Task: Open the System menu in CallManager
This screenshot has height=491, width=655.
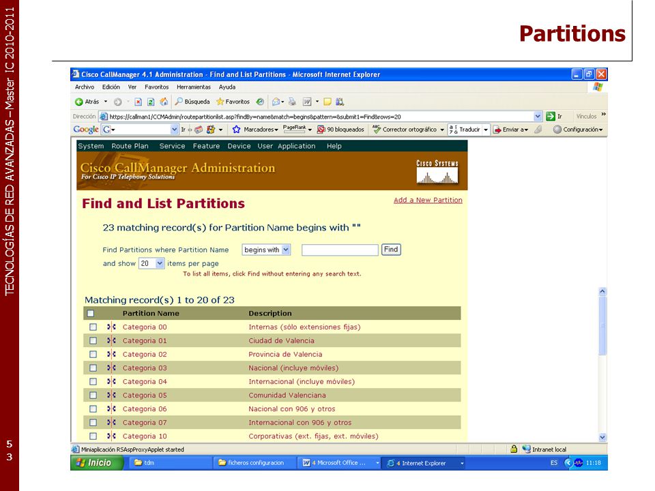Action: click(91, 146)
